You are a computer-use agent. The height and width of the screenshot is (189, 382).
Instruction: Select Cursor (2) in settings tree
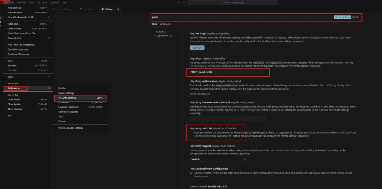coord(161,32)
